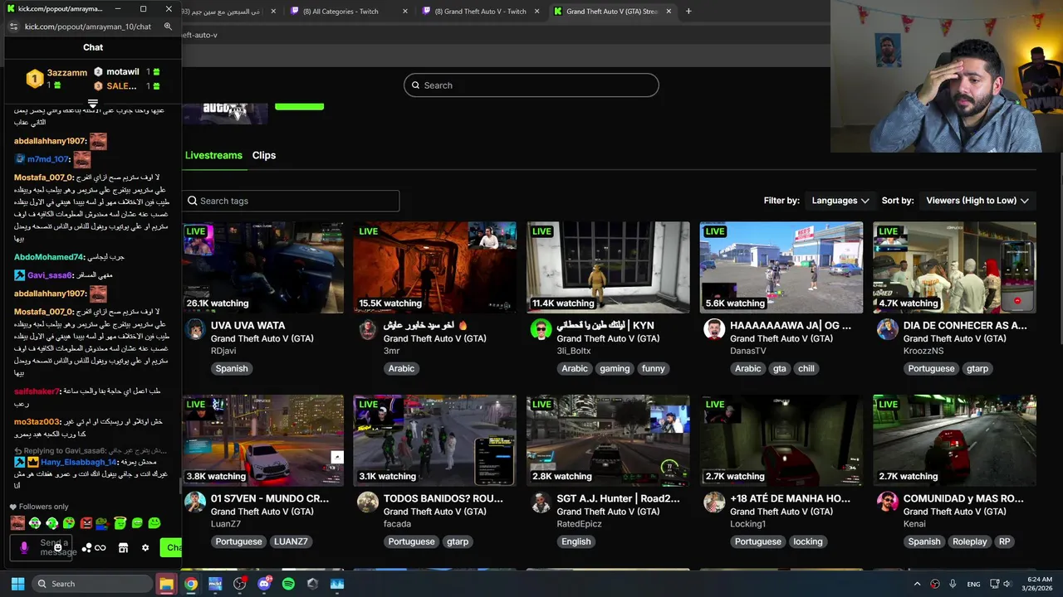Viewport: 1063px width, 597px height.
Task: Open the chat settings gear
Action: (145, 547)
